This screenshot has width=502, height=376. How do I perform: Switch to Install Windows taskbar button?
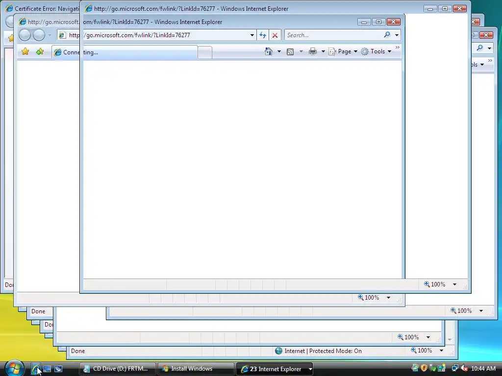196,369
